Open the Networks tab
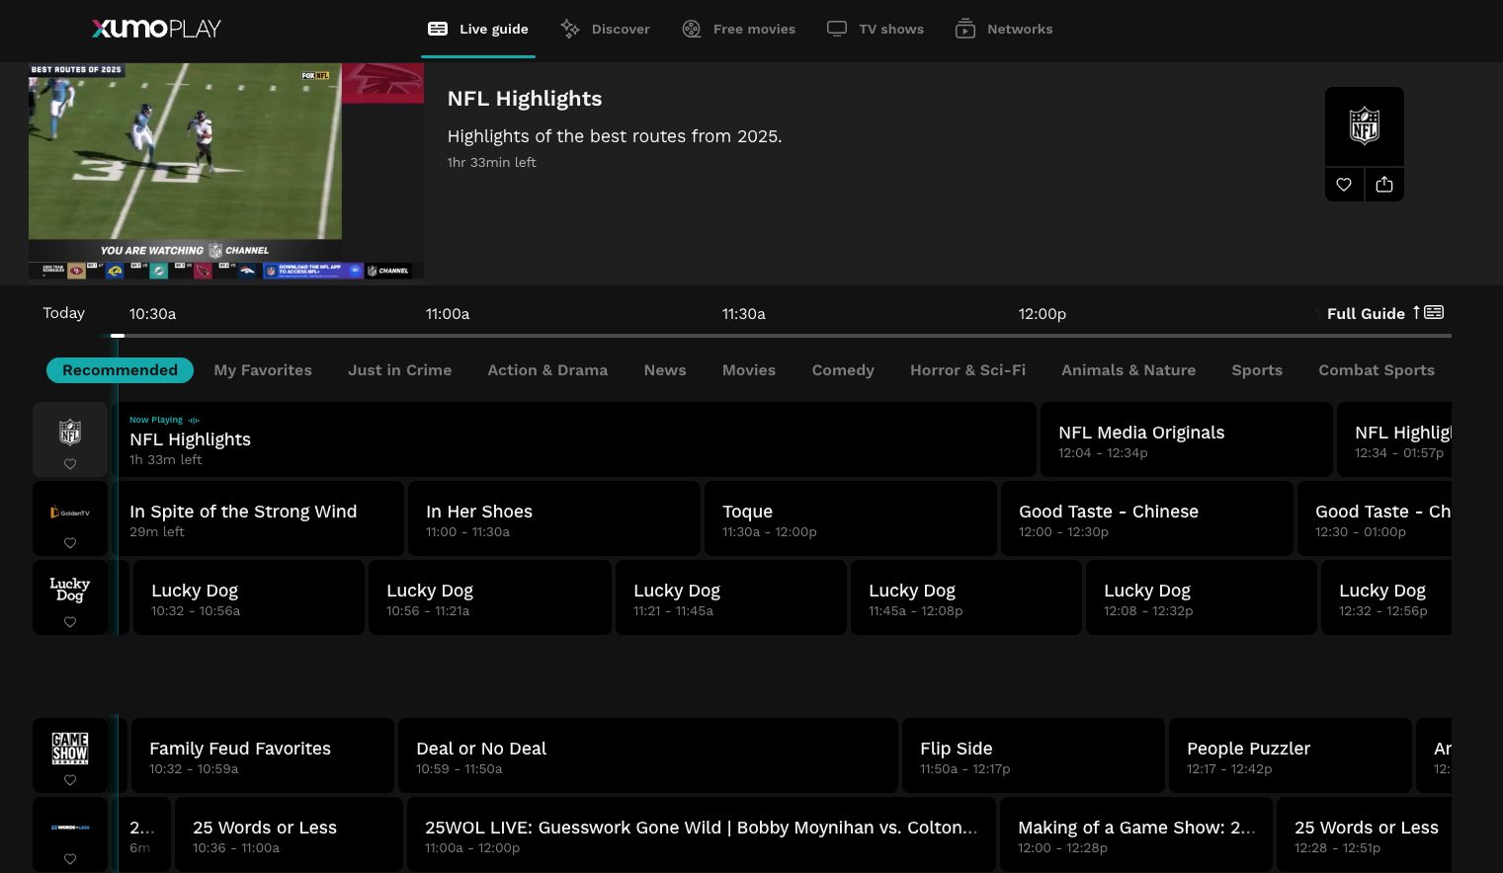The width and height of the screenshot is (1503, 873). [1004, 29]
